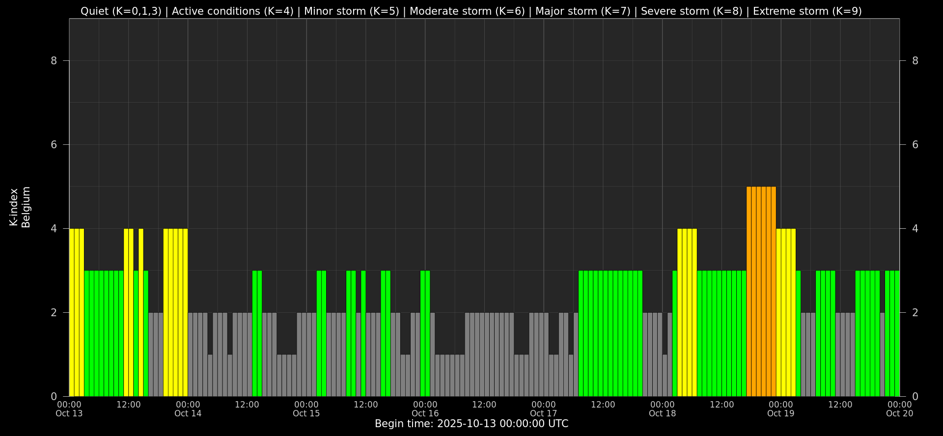Select the "00:00 Oct 15" time axis label
This screenshot has width=943, height=436.
coord(306,409)
